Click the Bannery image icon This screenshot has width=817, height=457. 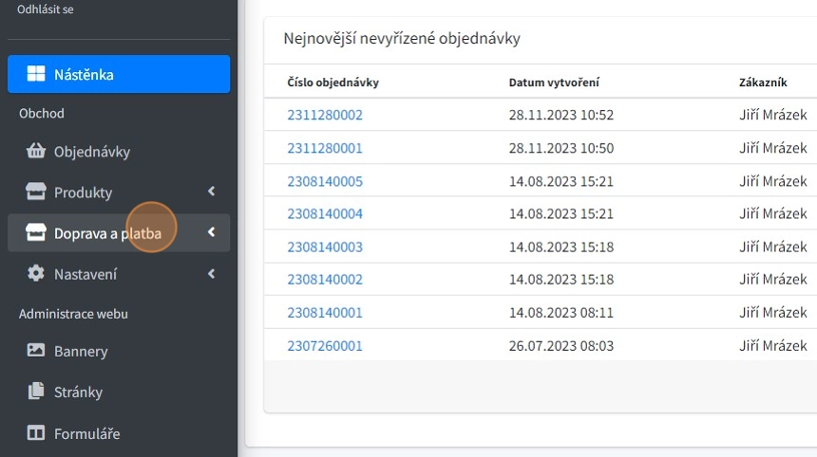click(36, 351)
